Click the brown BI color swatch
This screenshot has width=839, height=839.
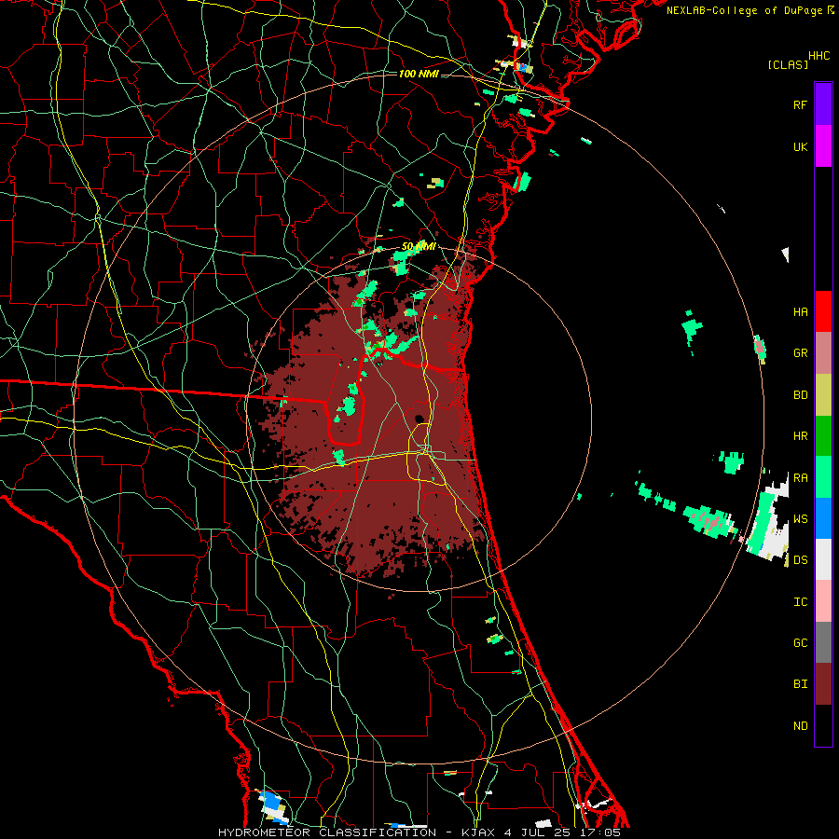[x=823, y=684]
